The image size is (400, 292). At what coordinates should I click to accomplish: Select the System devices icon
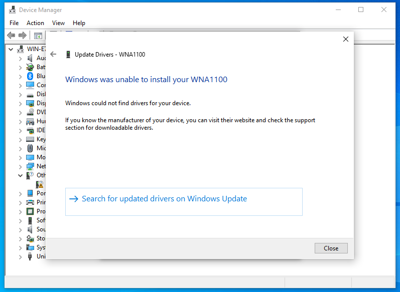pos(30,247)
